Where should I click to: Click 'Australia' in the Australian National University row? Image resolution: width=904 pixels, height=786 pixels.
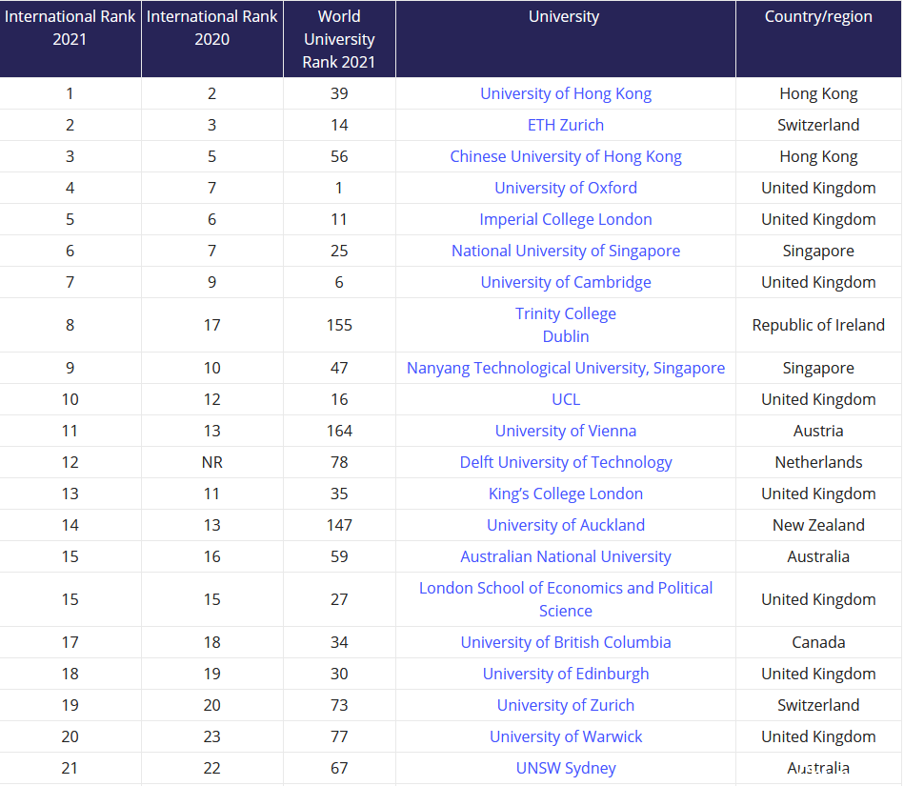click(818, 556)
